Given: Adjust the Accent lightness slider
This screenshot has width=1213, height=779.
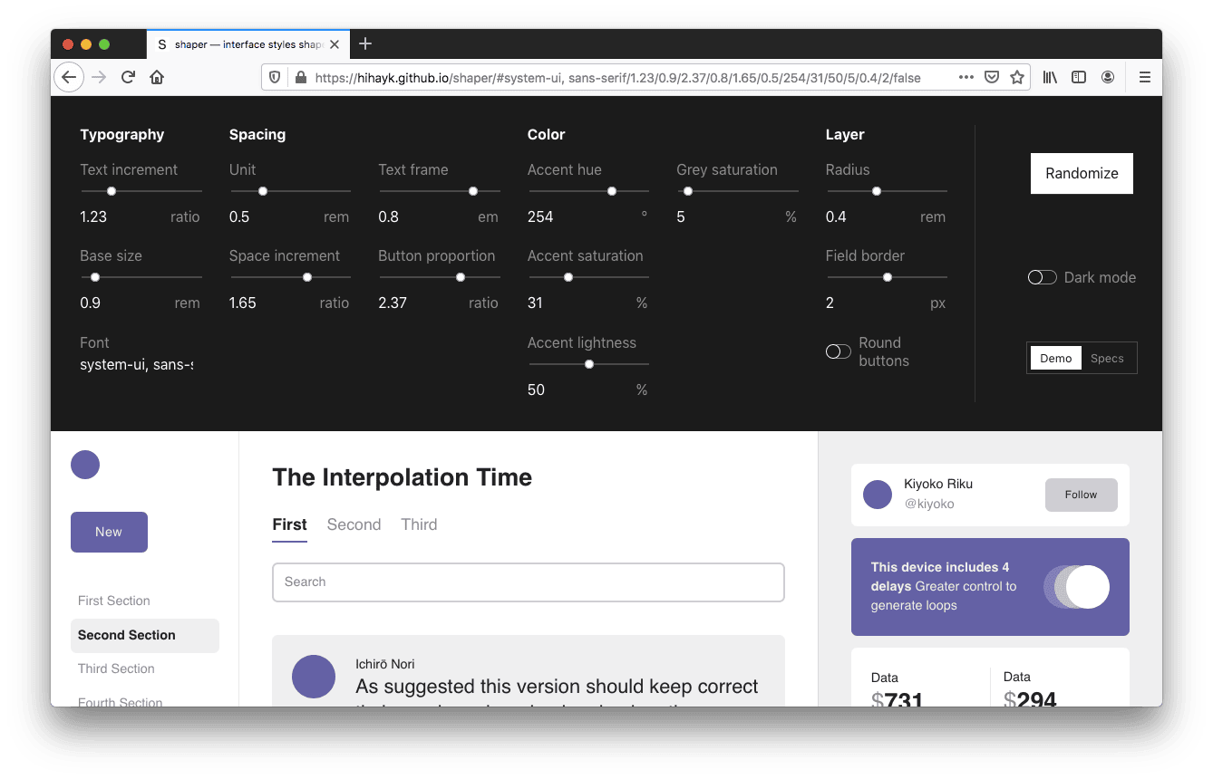Looking at the screenshot, I should coord(589,364).
